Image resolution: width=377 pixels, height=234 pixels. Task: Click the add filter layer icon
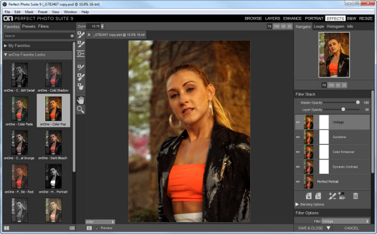tap(309, 196)
